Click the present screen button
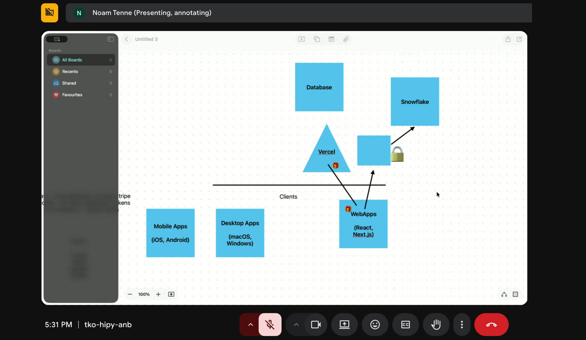 coord(344,325)
